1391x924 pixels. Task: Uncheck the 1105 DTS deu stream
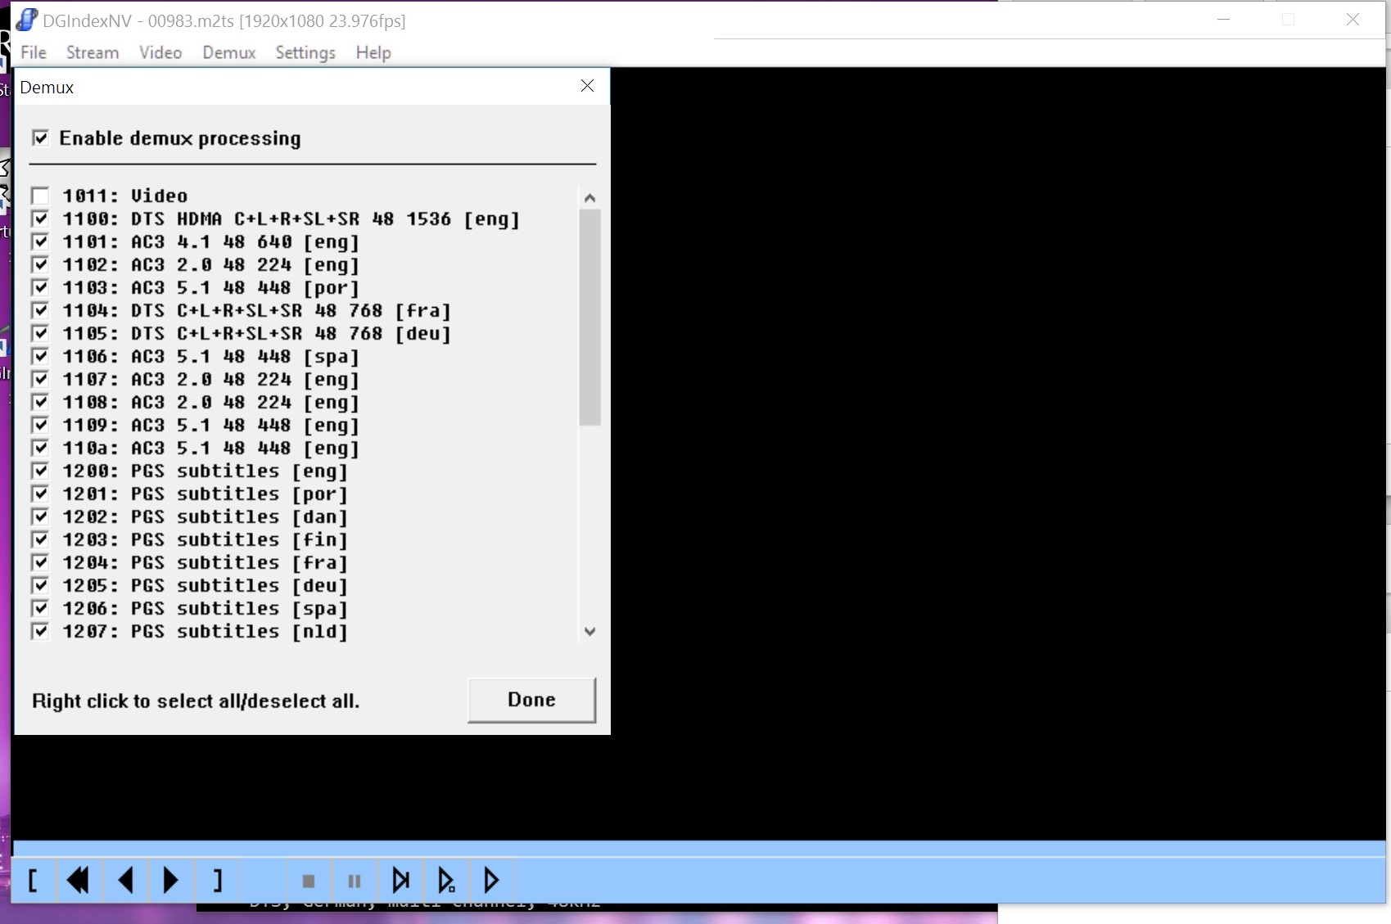tap(40, 333)
